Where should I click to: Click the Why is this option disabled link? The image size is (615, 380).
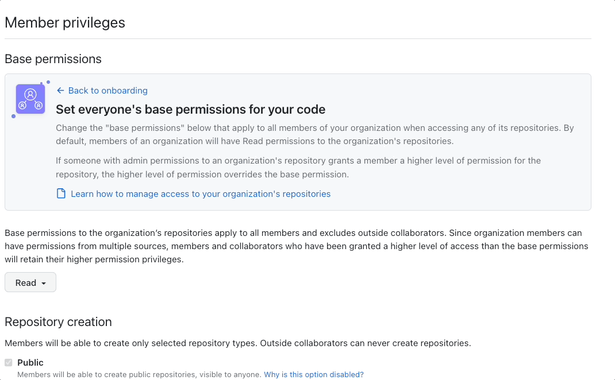314,374
